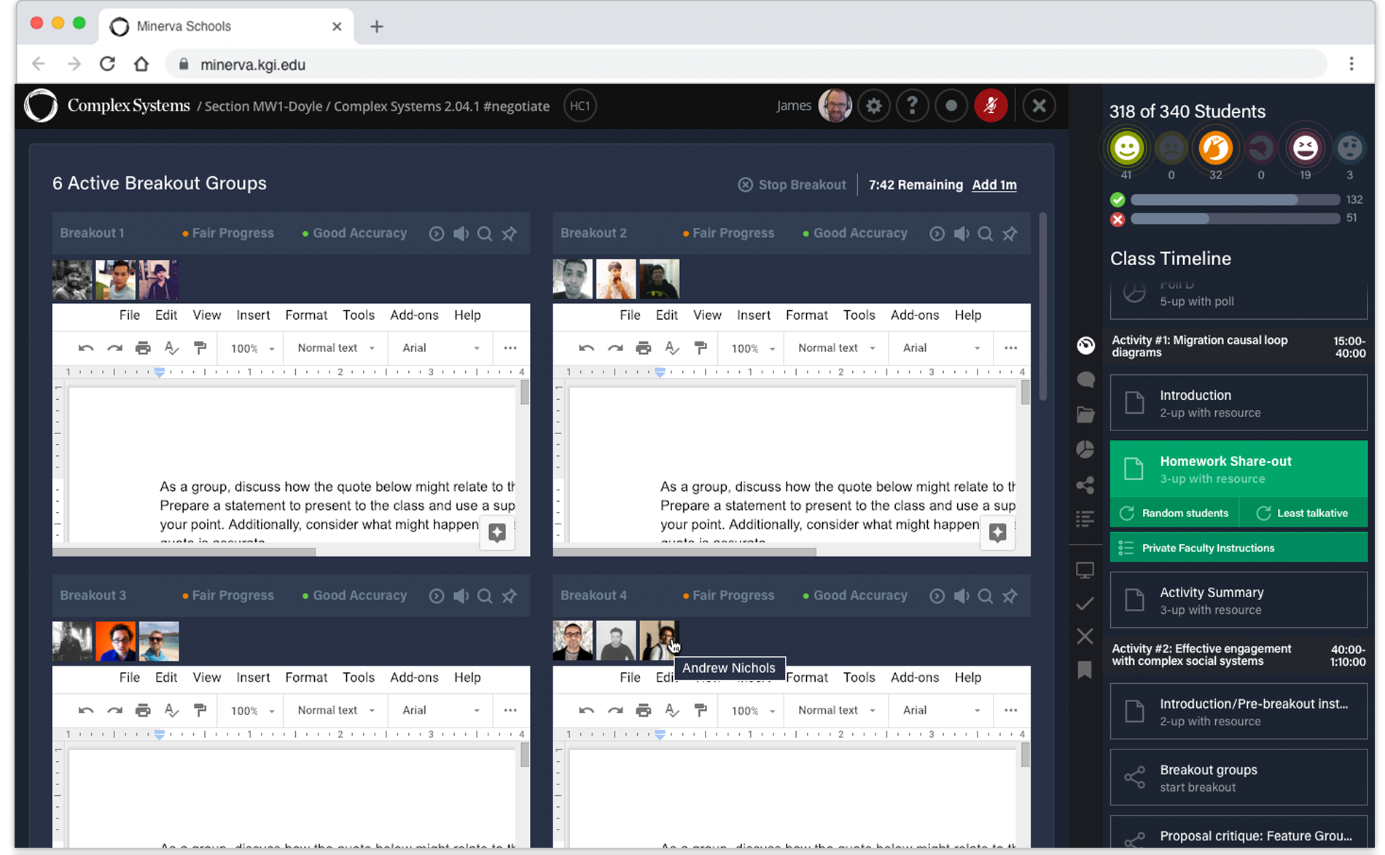Print the Breakout 1 document
The width and height of the screenshot is (1385, 855).
143,348
